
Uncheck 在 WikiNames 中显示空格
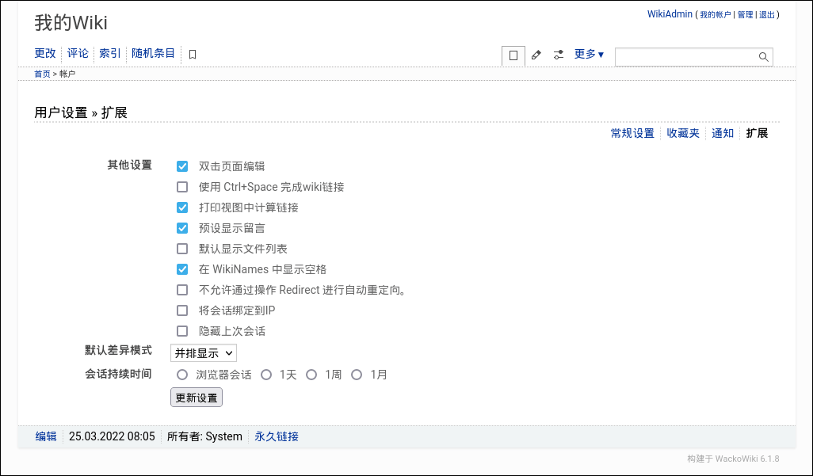pyautogui.click(x=182, y=269)
